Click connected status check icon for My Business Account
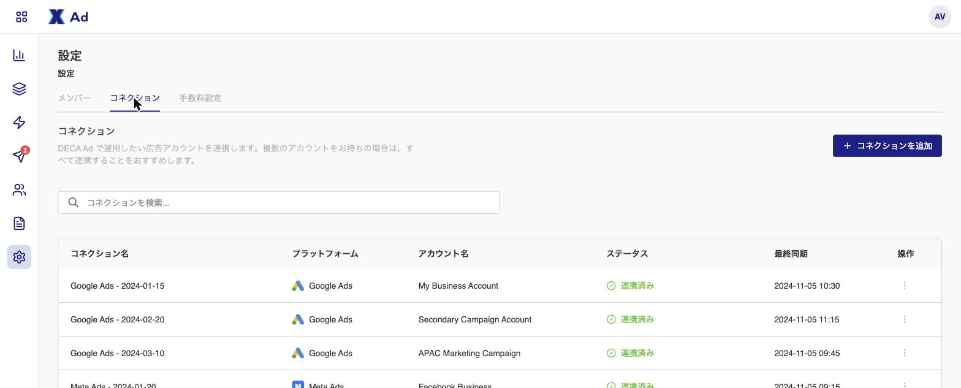 [x=611, y=286]
